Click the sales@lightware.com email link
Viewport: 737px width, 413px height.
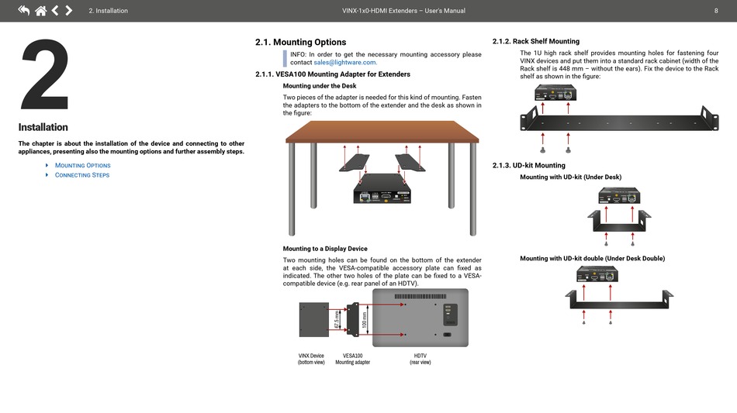coord(345,63)
